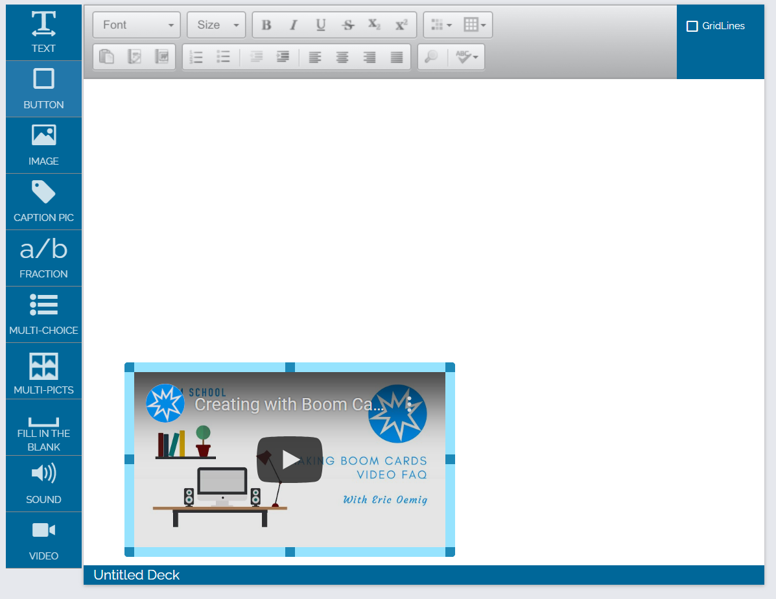Click the top-left resize handle of video
The width and height of the screenshot is (776, 599).
click(129, 368)
